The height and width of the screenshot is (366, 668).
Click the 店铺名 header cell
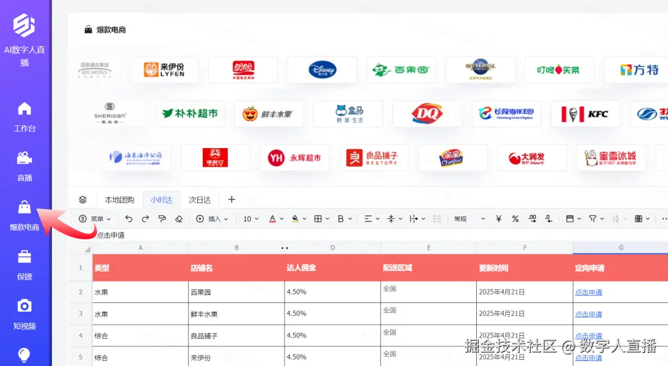click(236, 268)
